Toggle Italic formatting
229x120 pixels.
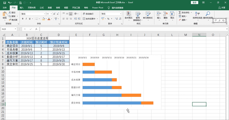[x=27, y=19]
